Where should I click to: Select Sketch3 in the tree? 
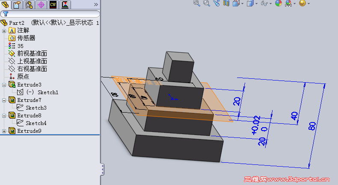(36, 108)
